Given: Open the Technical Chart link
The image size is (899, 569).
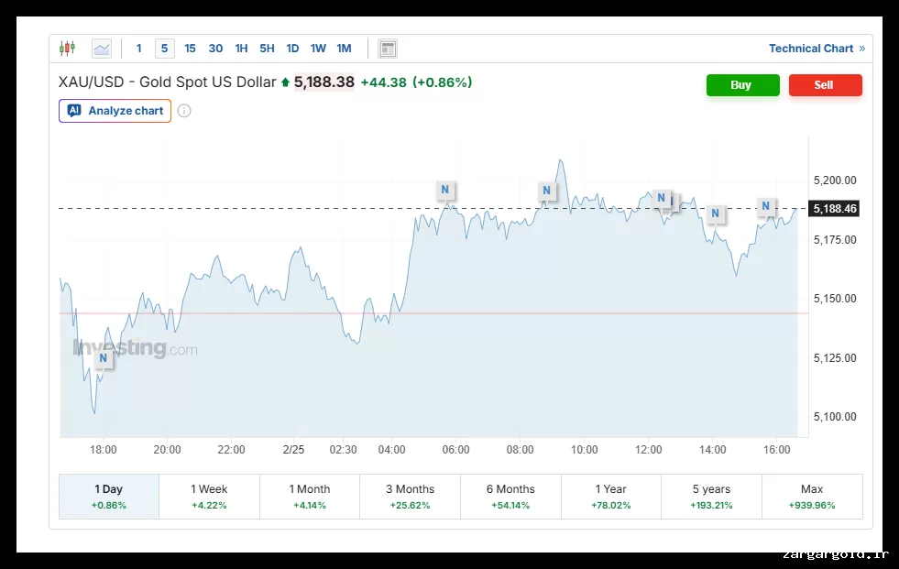Looking at the screenshot, I should click(x=816, y=49).
